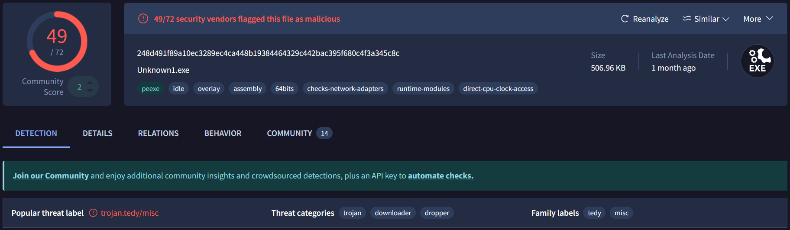Click the downloader threat category chip
The image size is (790, 230).
point(393,213)
